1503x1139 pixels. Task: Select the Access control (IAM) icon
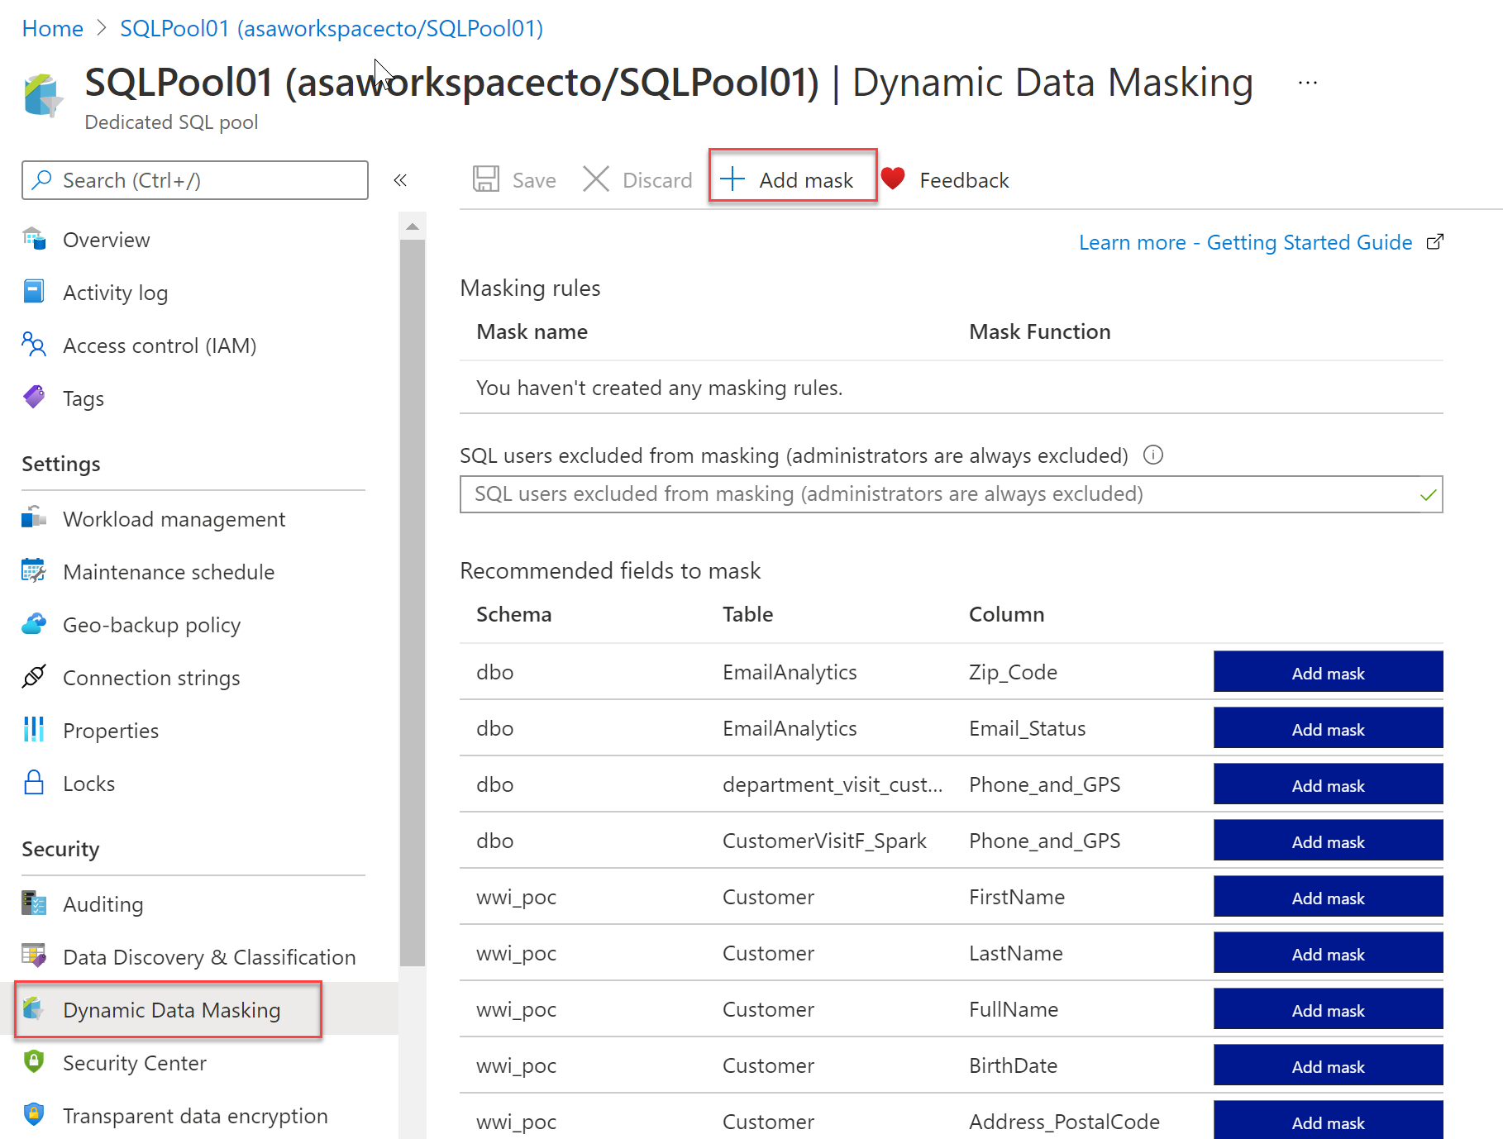pos(34,345)
